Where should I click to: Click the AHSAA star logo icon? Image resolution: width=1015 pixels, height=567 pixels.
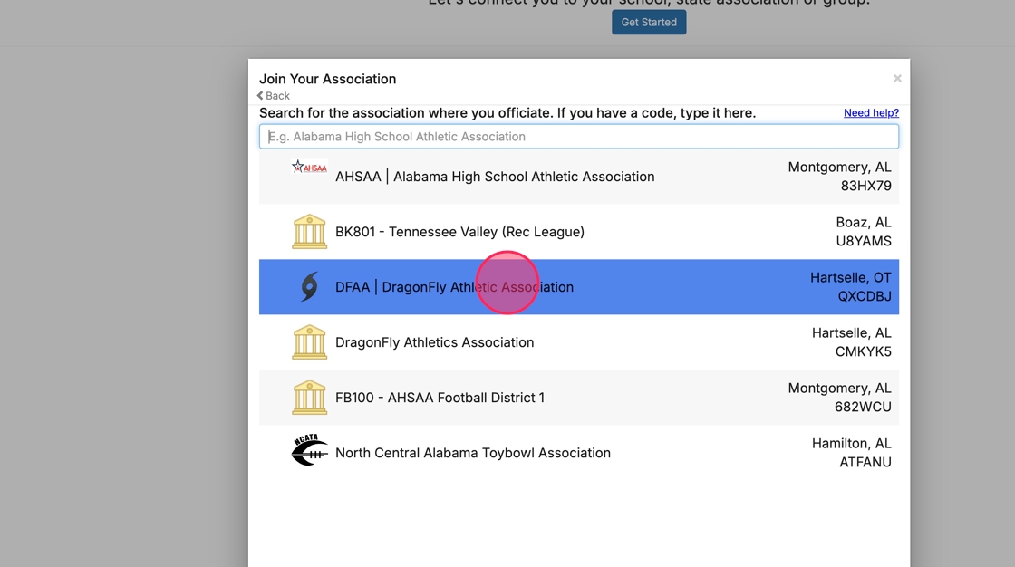point(308,168)
